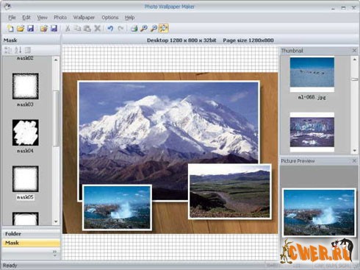Click the mask05 label text
Viewport: 360px width, 270px height.
[x=25, y=197]
